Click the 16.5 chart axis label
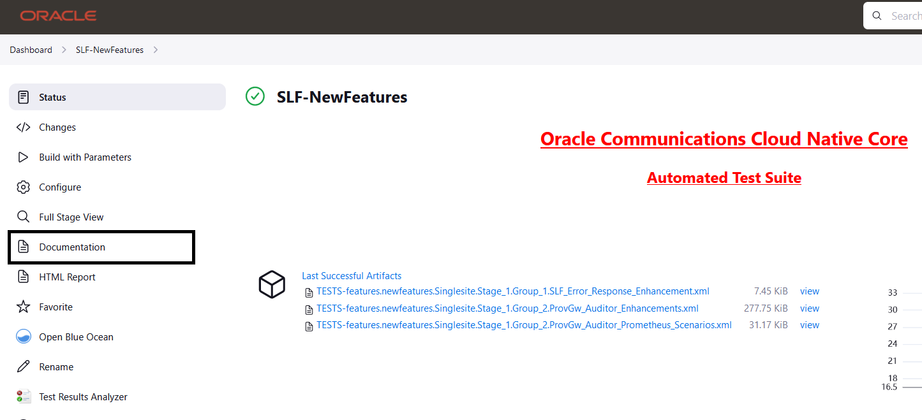This screenshot has height=420, width=922. (889, 387)
